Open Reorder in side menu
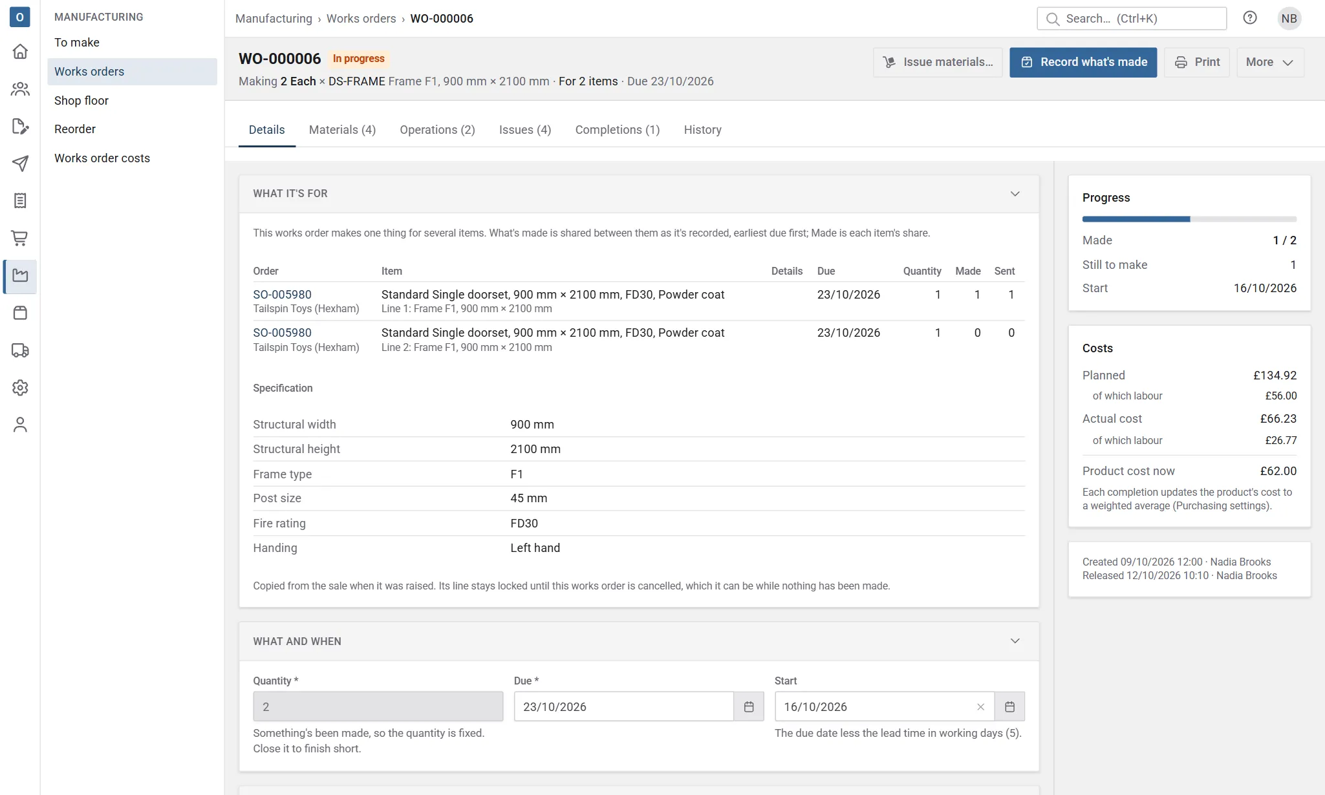 132,129
